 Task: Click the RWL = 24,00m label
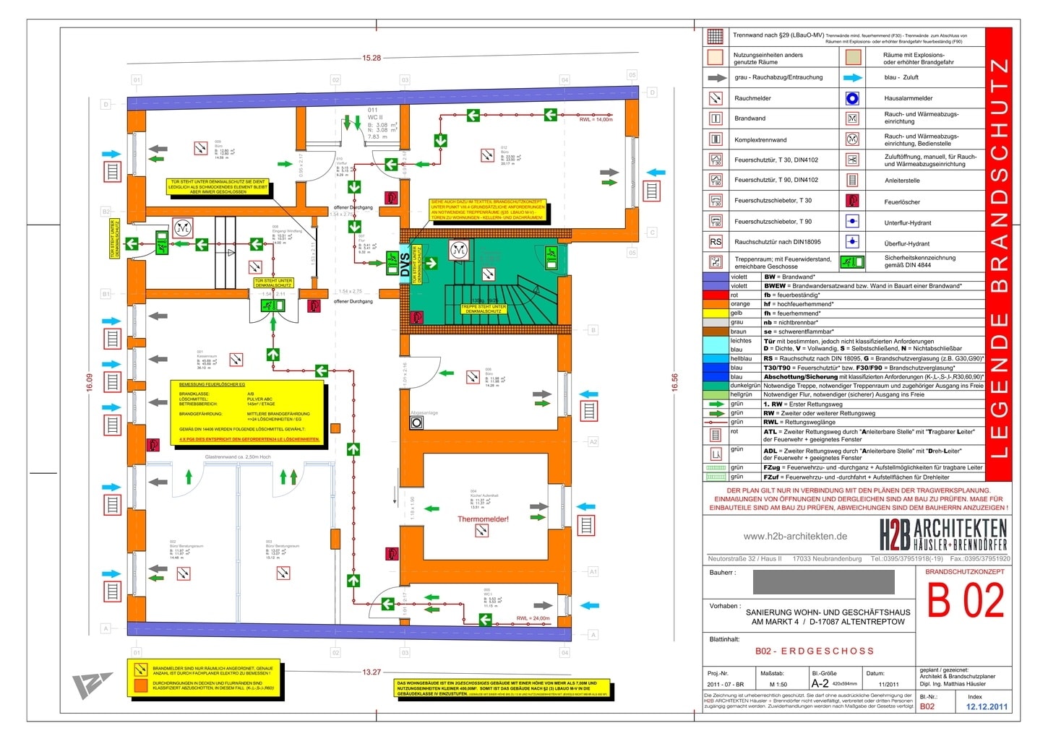click(533, 618)
